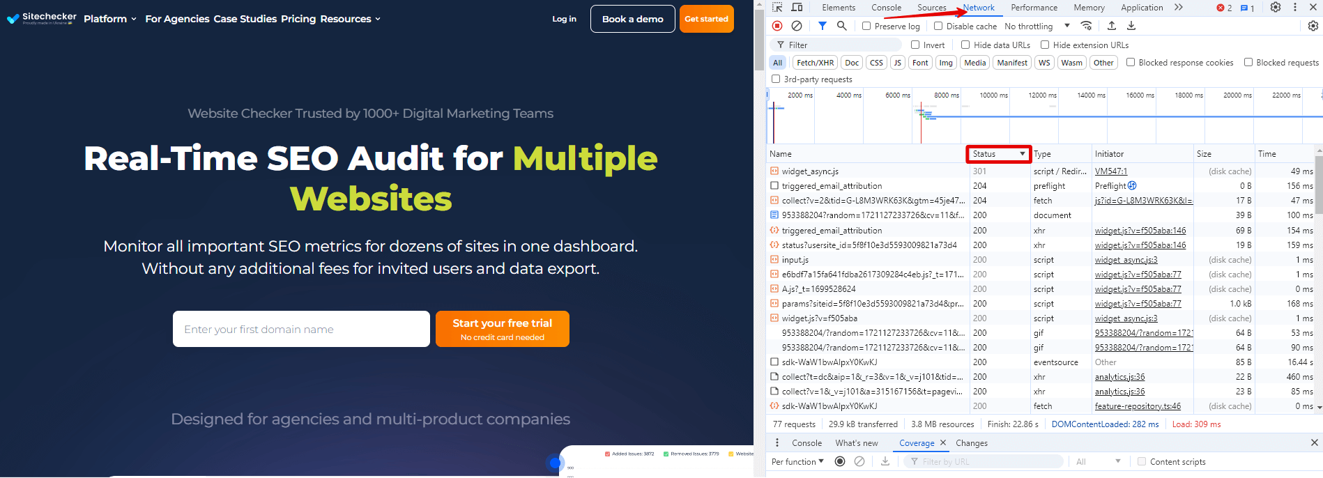Click Log in link
The image size is (1323, 478).
[564, 19]
